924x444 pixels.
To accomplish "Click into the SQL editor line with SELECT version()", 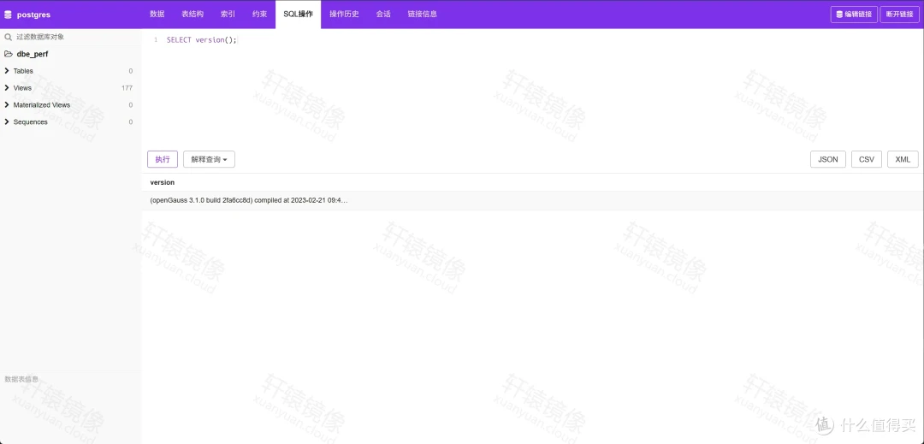I will coord(202,40).
